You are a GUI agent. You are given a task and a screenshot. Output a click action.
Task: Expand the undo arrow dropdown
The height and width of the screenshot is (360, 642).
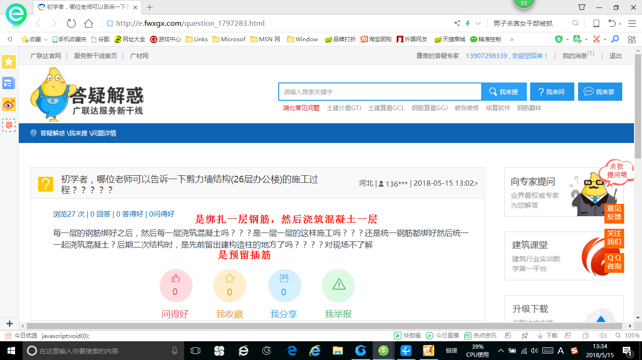[x=620, y=24]
